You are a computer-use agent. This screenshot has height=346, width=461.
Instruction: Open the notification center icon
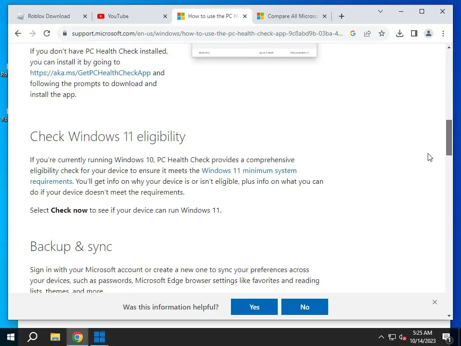coord(447,337)
